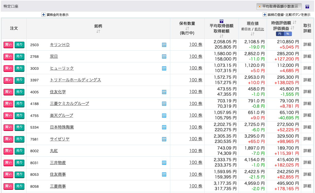Click 買い for 住友化学

point(8,92)
